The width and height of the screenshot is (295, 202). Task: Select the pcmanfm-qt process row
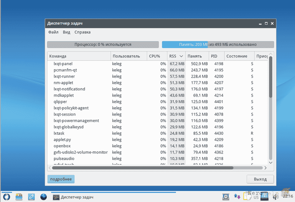click(157, 70)
